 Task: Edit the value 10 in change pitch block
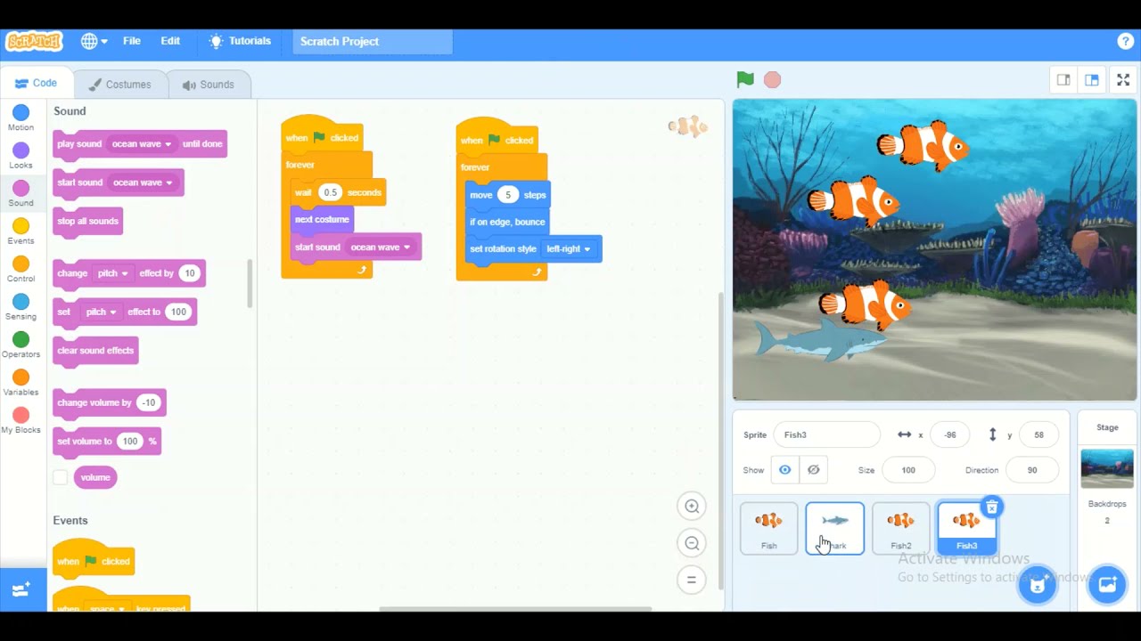tap(189, 273)
